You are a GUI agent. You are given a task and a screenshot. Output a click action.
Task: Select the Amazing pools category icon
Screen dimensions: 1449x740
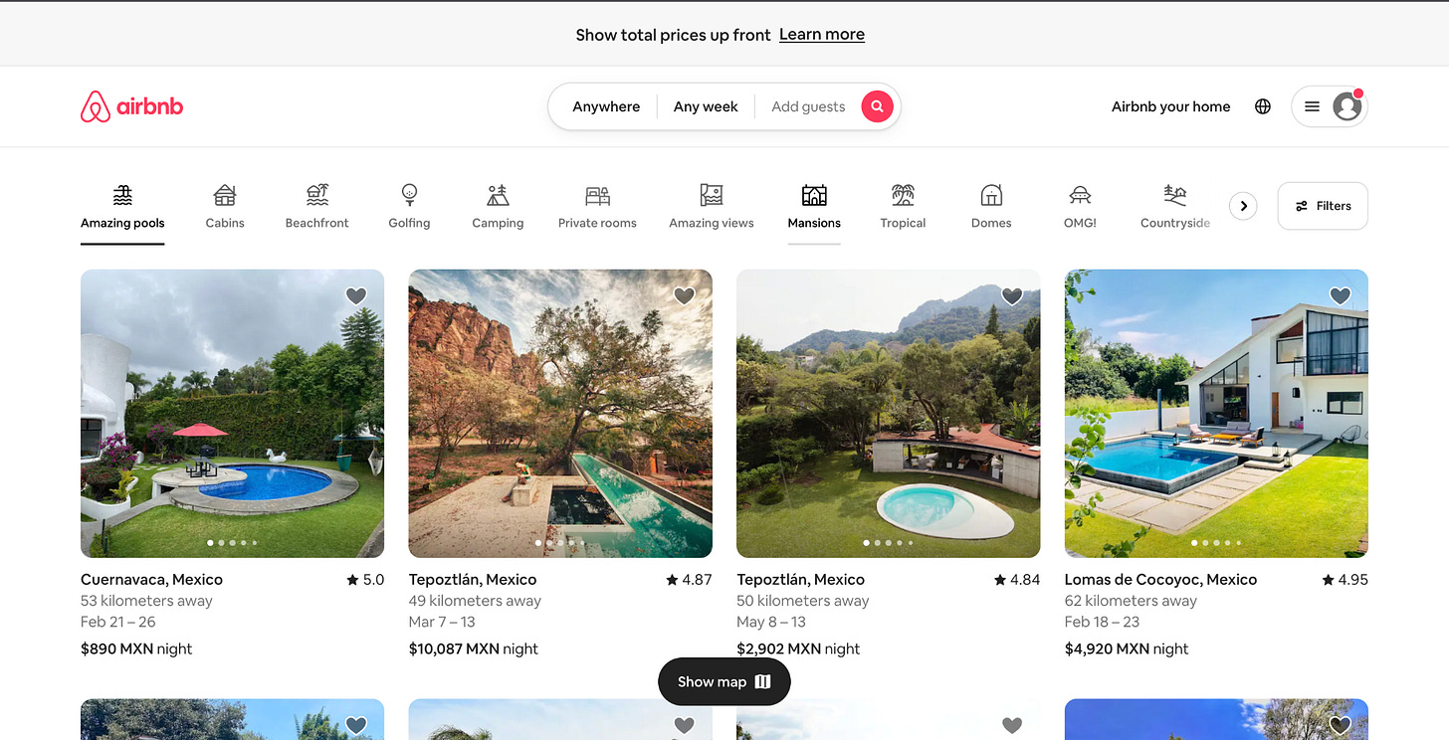(x=122, y=194)
